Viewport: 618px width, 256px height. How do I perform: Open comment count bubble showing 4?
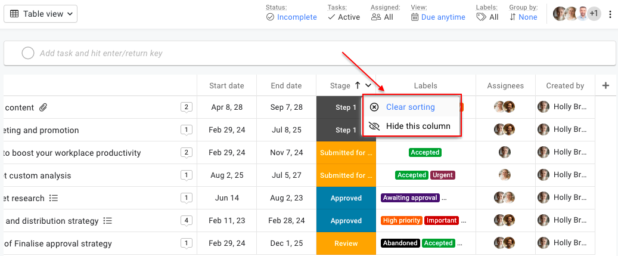tap(187, 221)
